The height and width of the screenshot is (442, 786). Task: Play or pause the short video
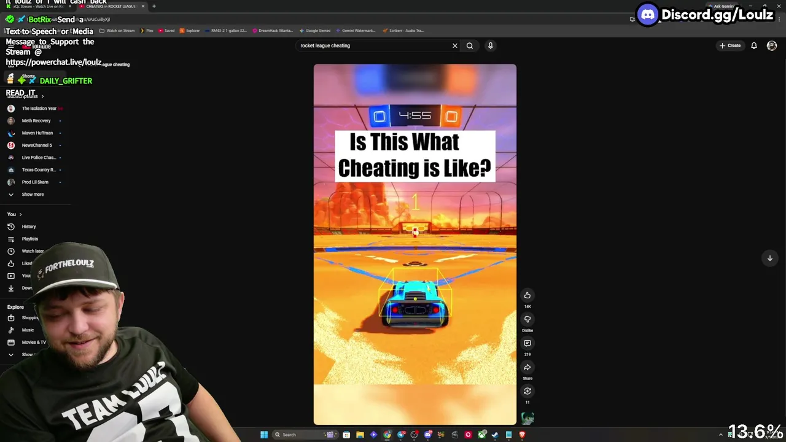coord(415,244)
